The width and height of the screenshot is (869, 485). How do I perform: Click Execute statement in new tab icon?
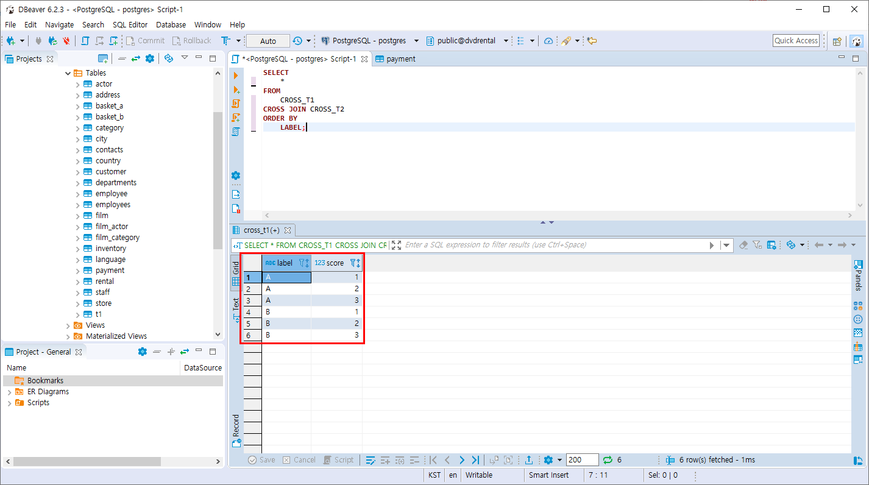(236, 90)
